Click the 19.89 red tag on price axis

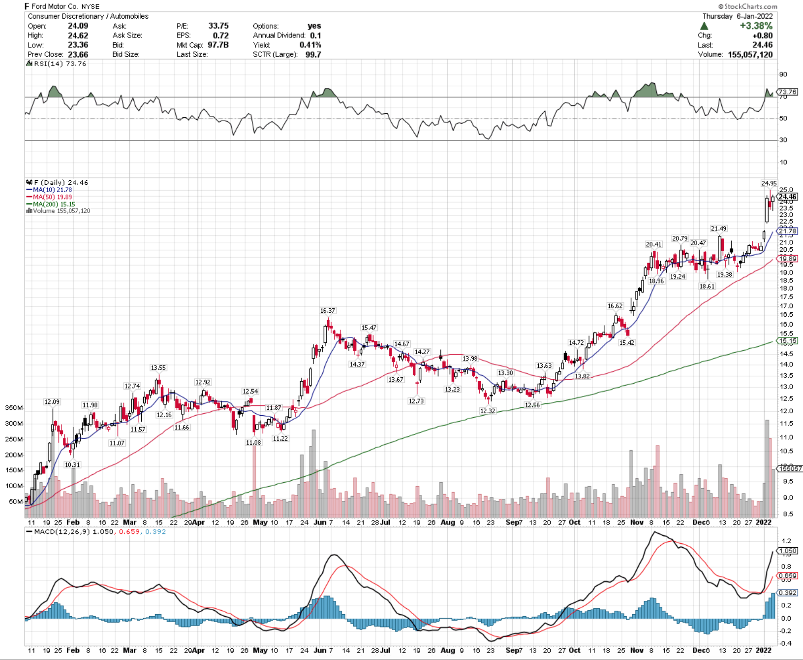point(787,259)
